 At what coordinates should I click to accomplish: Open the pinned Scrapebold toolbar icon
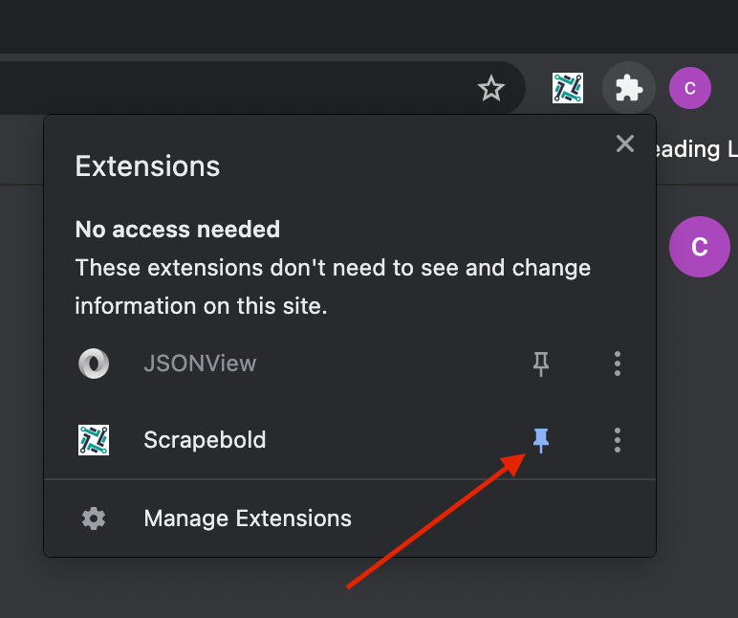click(x=567, y=88)
